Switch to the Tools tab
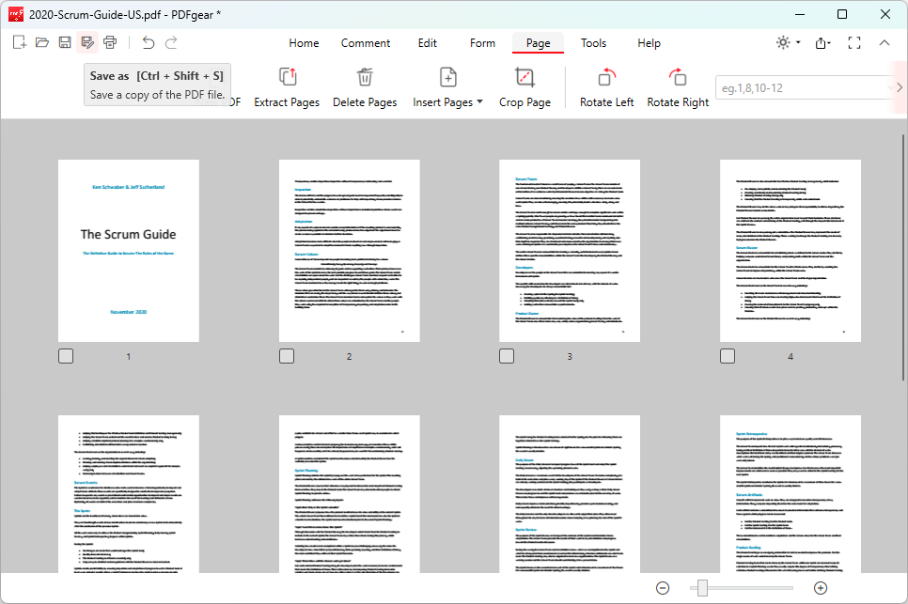 593,43
